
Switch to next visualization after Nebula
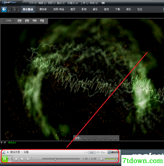coord(5,143)
